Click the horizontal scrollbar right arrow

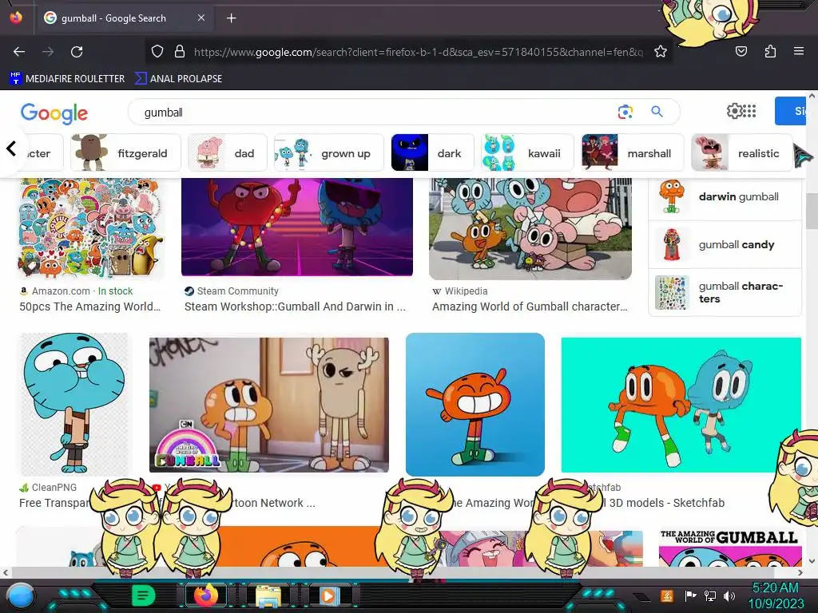coord(800,572)
